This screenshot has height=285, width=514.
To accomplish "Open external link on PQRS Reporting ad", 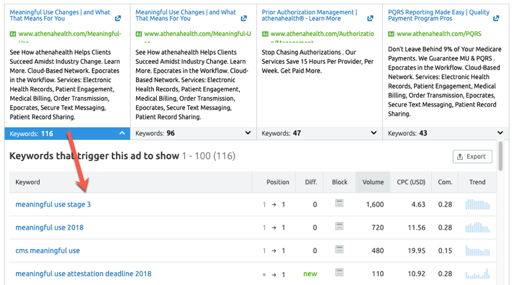I will tap(496, 19).
